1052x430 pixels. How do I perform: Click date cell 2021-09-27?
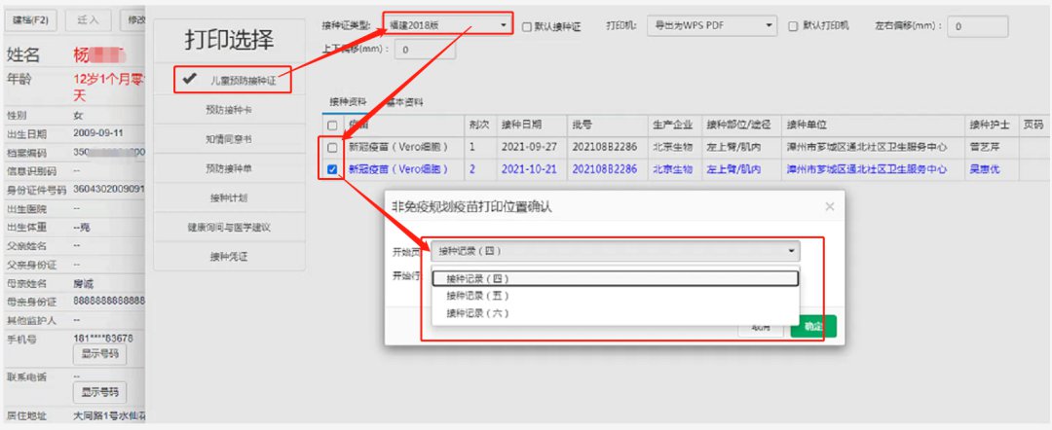click(x=529, y=147)
